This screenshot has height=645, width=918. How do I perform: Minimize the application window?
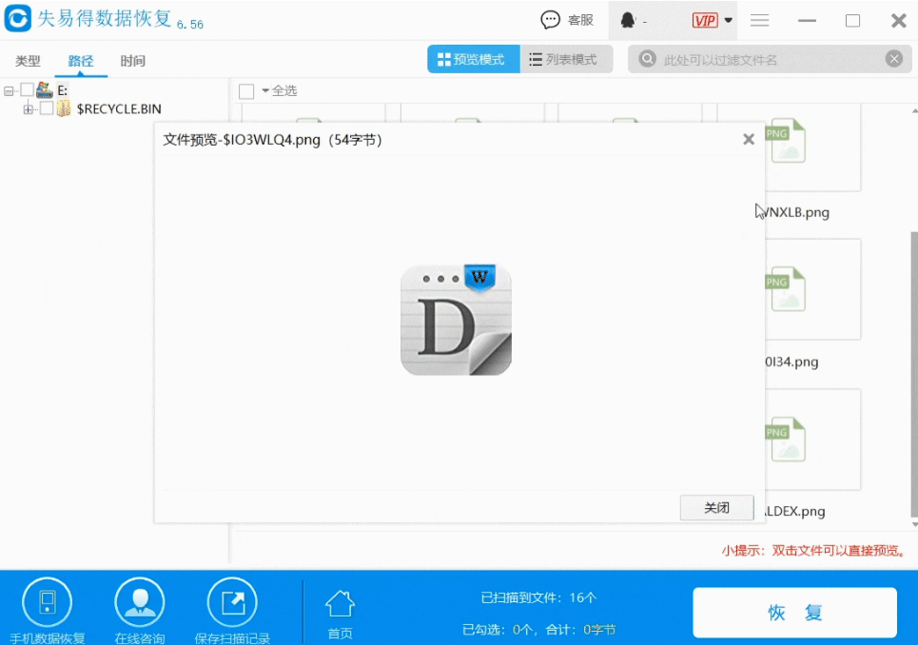click(x=807, y=21)
